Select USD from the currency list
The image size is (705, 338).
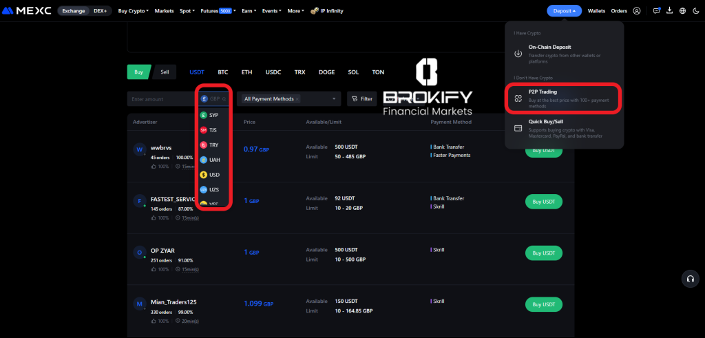tap(214, 175)
